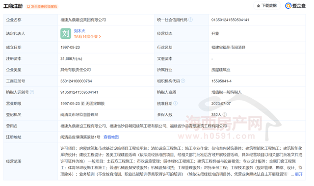Click help icon beside 核准日期
This screenshot has width=314, height=186.
(176, 104)
